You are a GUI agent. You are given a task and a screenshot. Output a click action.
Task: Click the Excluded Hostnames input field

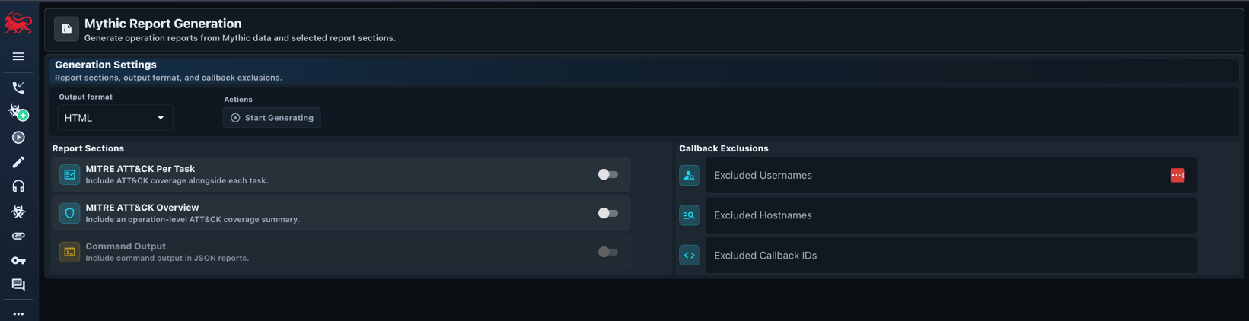[951, 215]
